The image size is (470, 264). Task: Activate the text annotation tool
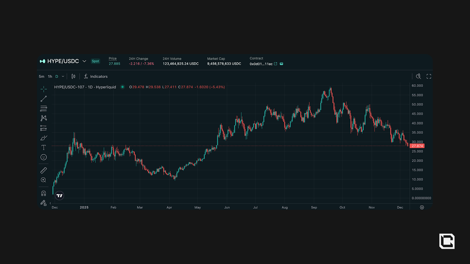coord(43,148)
